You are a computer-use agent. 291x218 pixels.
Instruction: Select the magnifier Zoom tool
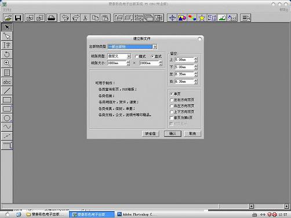[7, 63]
